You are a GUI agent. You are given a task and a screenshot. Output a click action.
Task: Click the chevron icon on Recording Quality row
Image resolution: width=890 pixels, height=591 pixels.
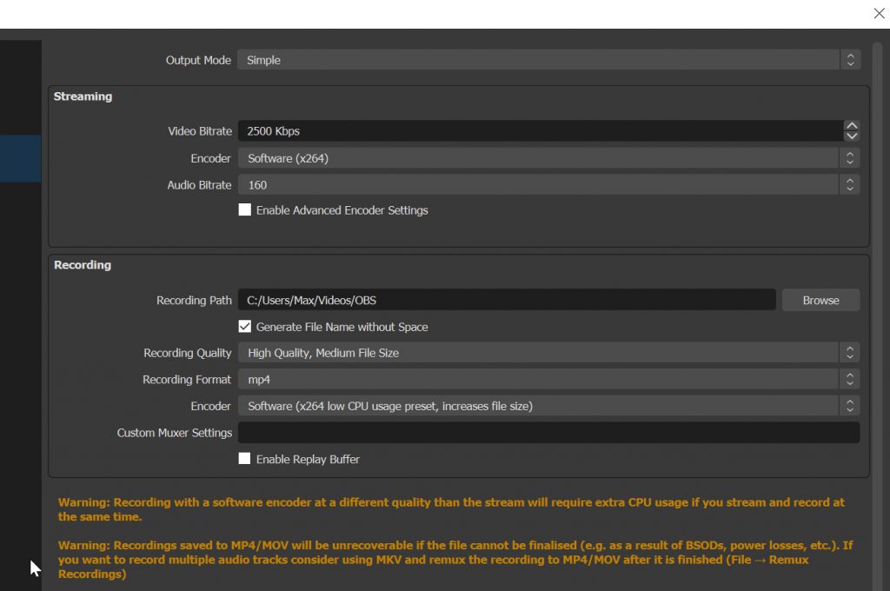coord(851,353)
